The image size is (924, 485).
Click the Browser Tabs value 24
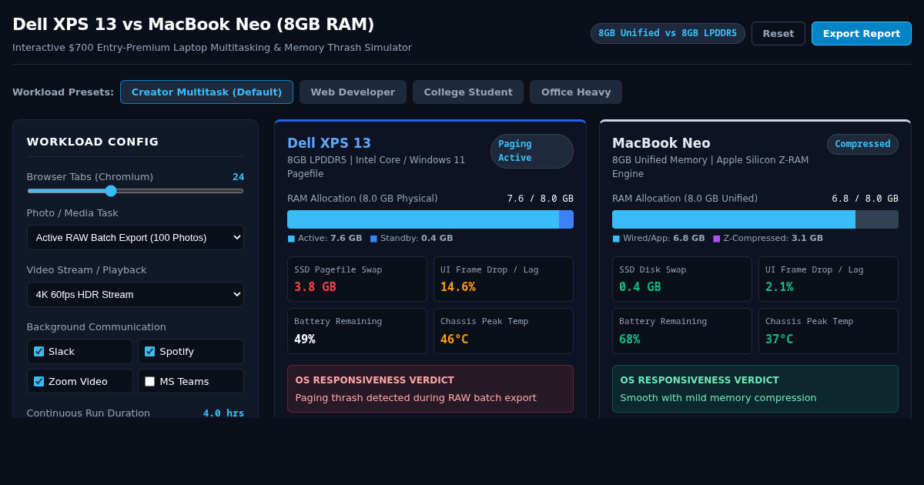238,177
